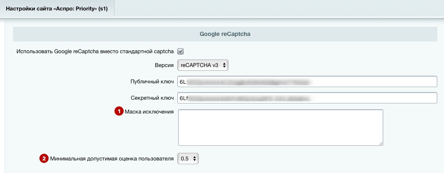Screen dimensions: 444x173
Task: Click the Секретный ключ label
Action: pos(152,98)
